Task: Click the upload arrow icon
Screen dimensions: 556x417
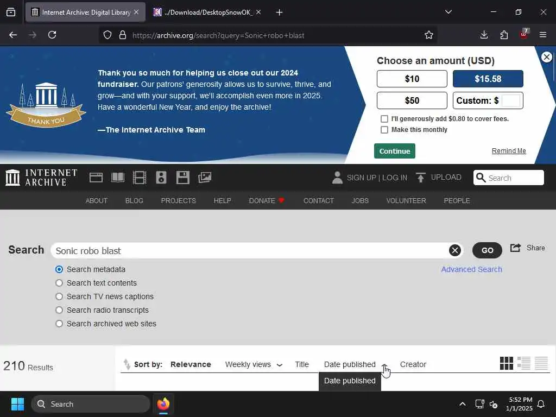Action: click(421, 178)
